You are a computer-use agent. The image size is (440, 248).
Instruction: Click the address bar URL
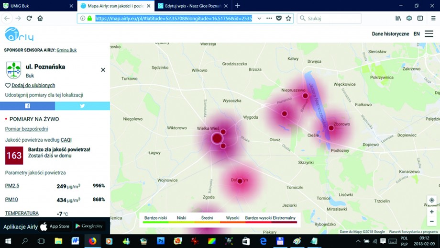174,18
